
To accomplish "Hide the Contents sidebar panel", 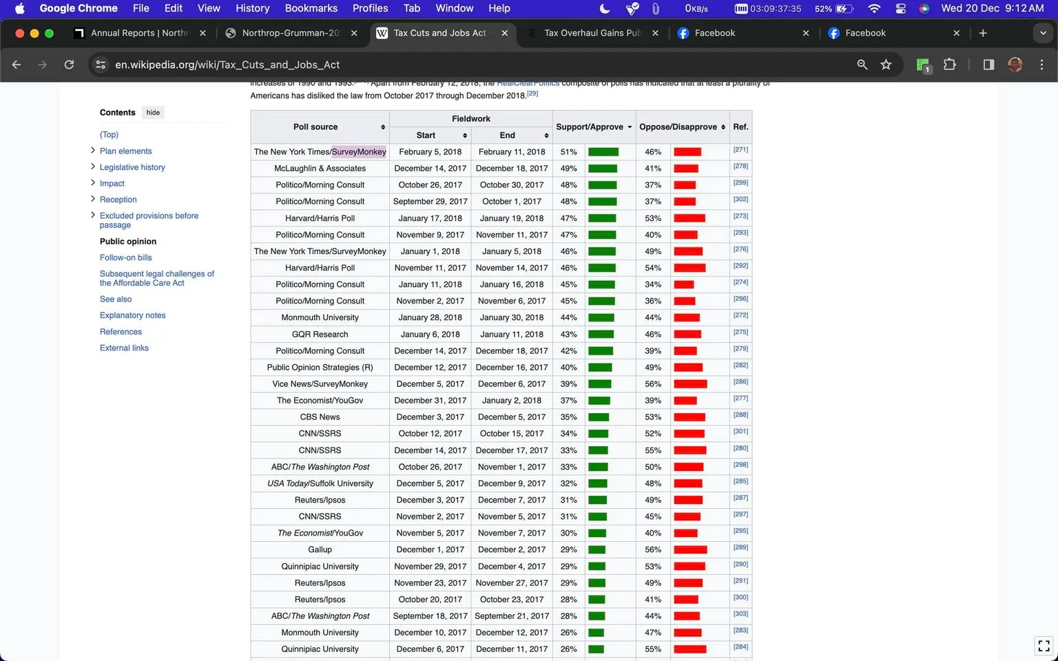I will click(x=152, y=112).
